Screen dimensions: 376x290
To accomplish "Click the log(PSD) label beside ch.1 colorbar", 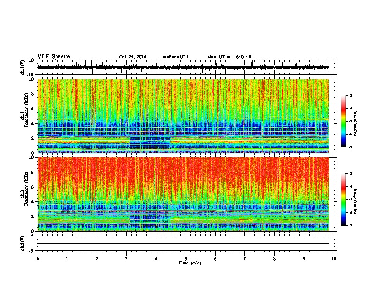I will click(355, 124).
